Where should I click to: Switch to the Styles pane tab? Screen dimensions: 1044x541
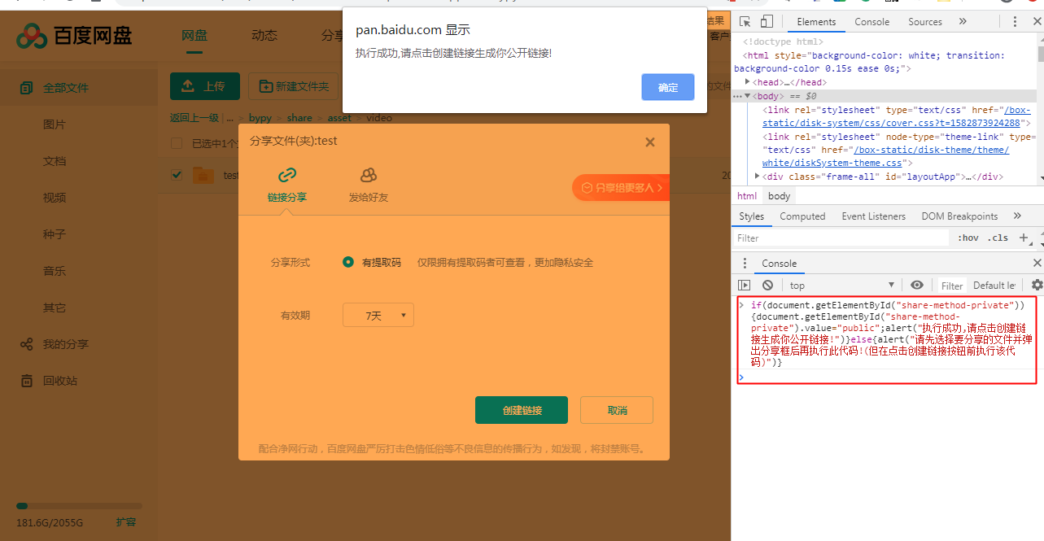(752, 216)
